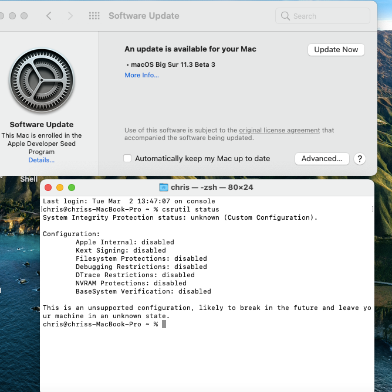The width and height of the screenshot is (392, 392).
Task: Click 'DTrace Restrictions: disabled' line
Action: 135,275
